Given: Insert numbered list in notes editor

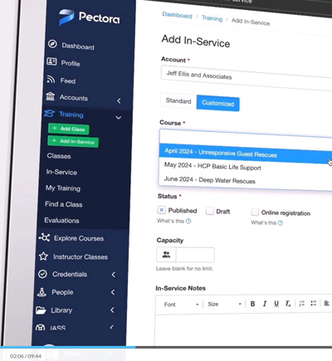Looking at the screenshot, I should click(301, 303).
